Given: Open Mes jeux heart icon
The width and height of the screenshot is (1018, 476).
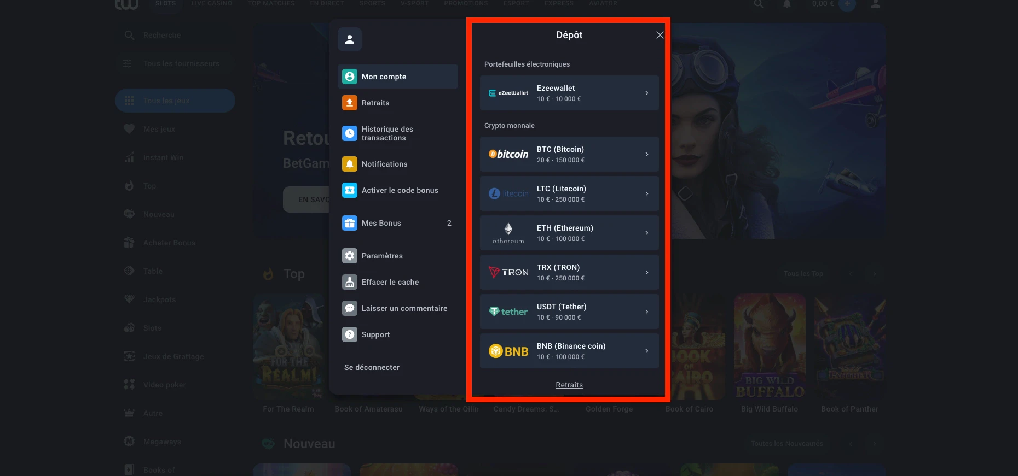Looking at the screenshot, I should tap(129, 129).
